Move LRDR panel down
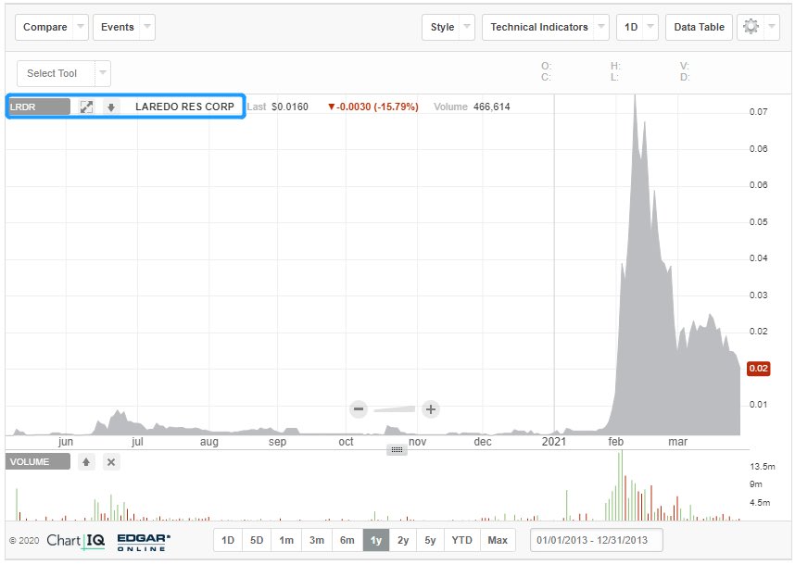 pos(111,107)
